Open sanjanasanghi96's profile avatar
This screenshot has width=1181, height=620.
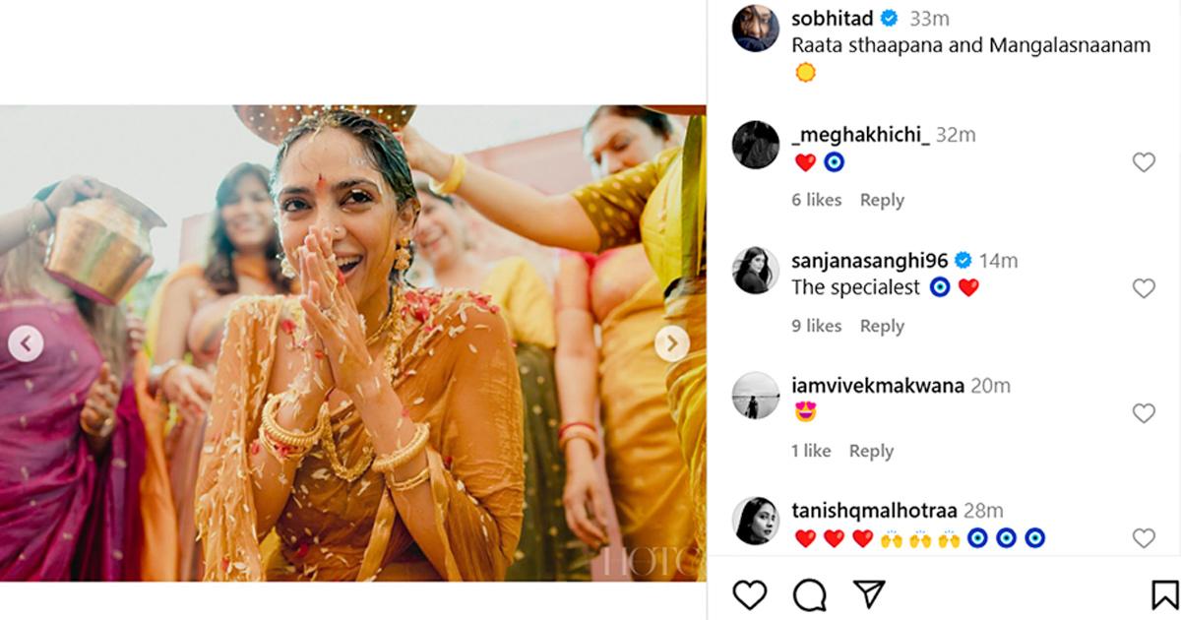(x=756, y=270)
